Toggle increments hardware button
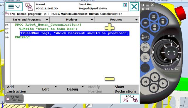The width and height of the screenshot is (188, 108). tap(145, 68)
